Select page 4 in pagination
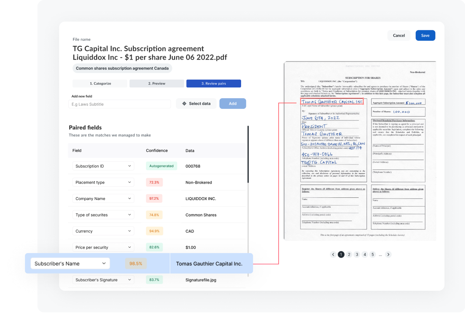Screen dimensions: 465x314 pyautogui.click(x=365, y=254)
